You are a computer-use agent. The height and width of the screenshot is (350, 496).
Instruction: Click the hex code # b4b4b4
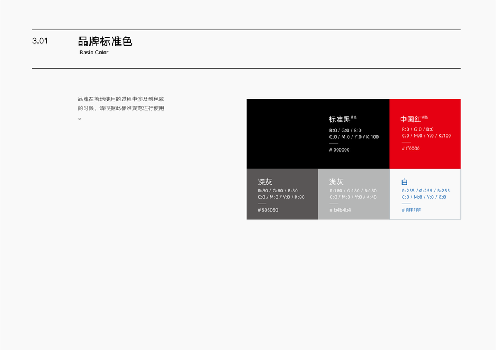[x=340, y=210]
